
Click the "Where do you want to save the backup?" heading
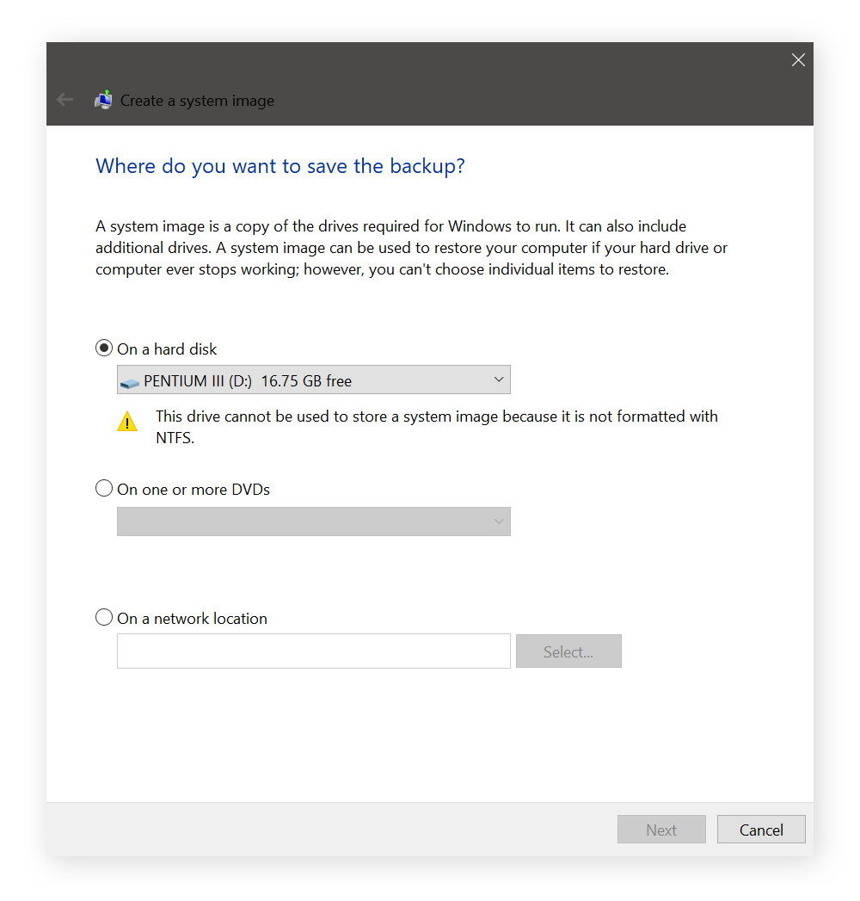(280, 166)
